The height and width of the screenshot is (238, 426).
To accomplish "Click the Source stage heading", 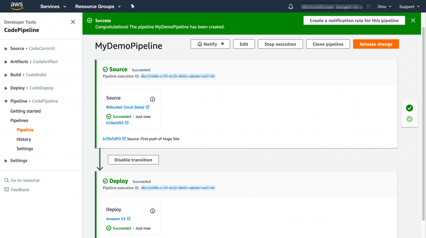I will 119,69.
